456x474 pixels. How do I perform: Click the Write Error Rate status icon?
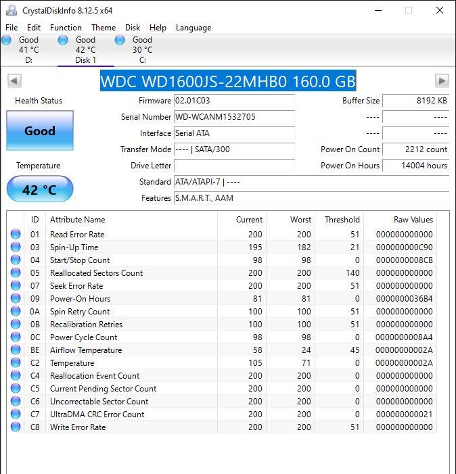(x=16, y=427)
